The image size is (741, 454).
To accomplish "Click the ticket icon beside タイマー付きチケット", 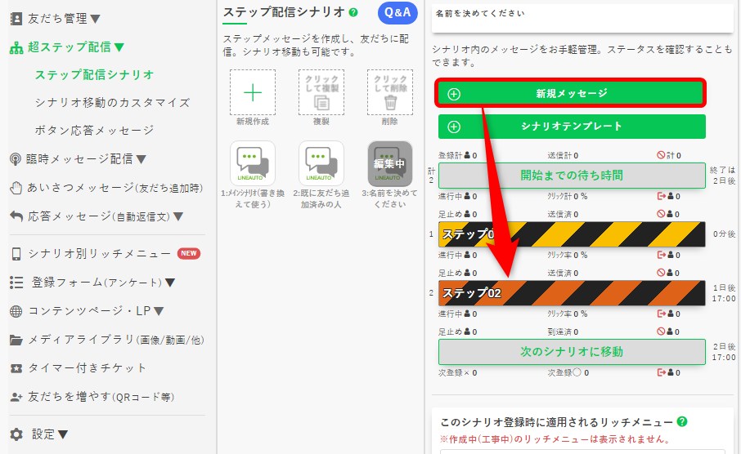I will point(16,368).
